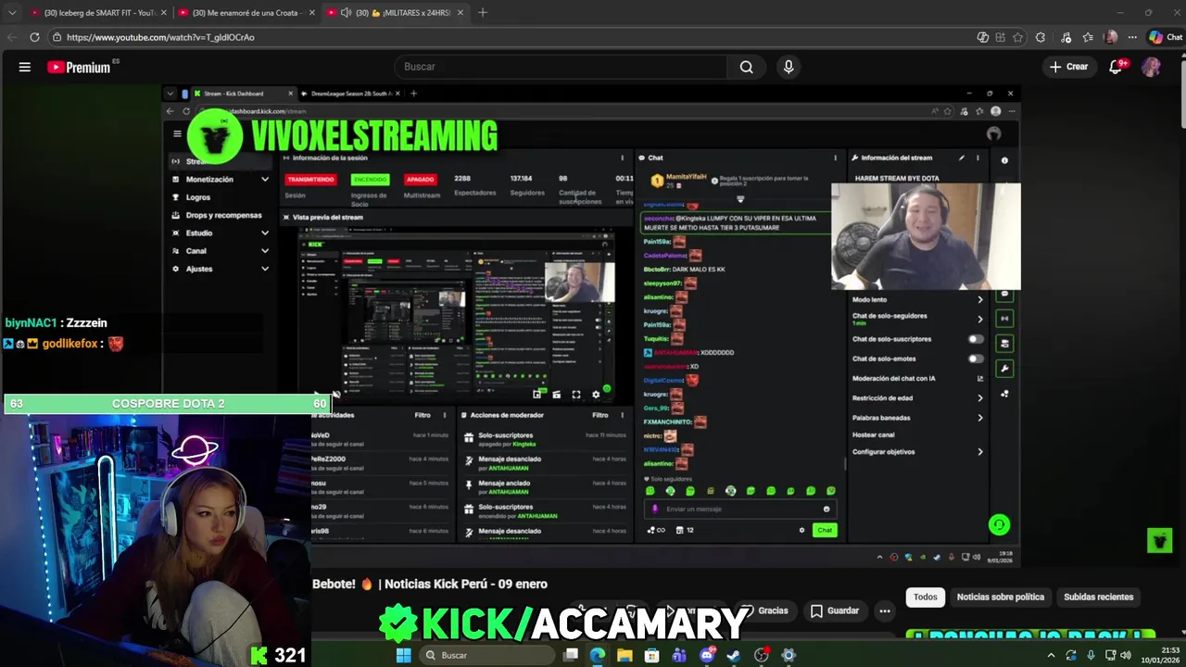Image resolution: width=1186 pixels, height=667 pixels.
Task: Edit stream info with pencil icon
Action: pos(962,158)
